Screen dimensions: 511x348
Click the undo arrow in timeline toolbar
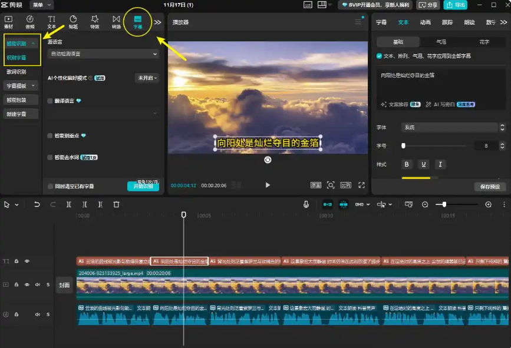[x=37, y=204]
